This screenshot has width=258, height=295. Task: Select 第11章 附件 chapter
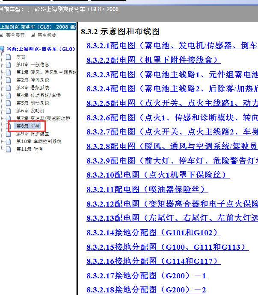[x=30, y=149]
